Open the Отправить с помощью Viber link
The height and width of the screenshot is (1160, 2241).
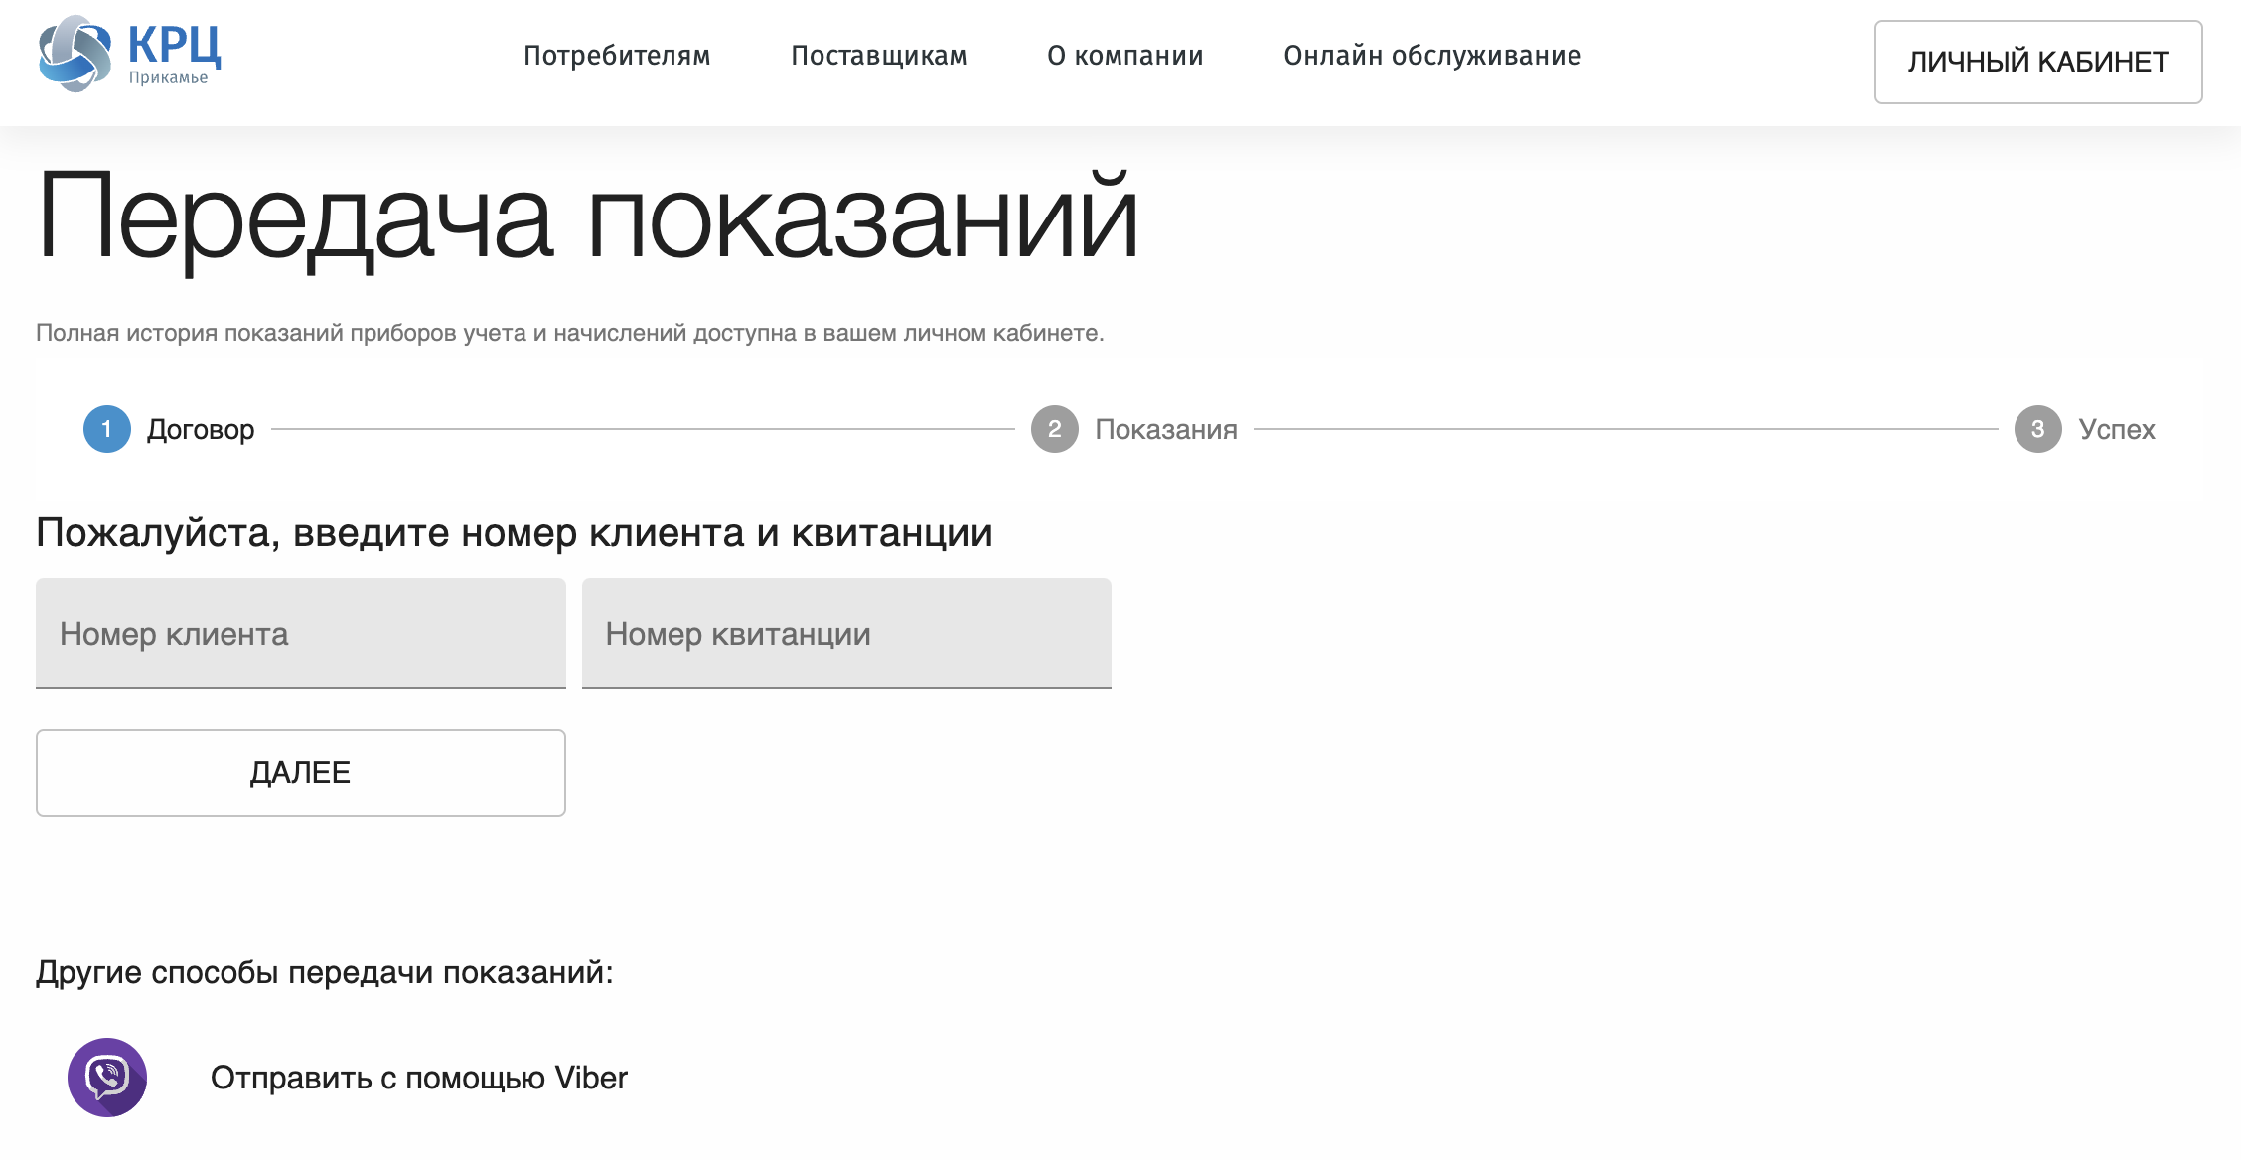point(419,1078)
